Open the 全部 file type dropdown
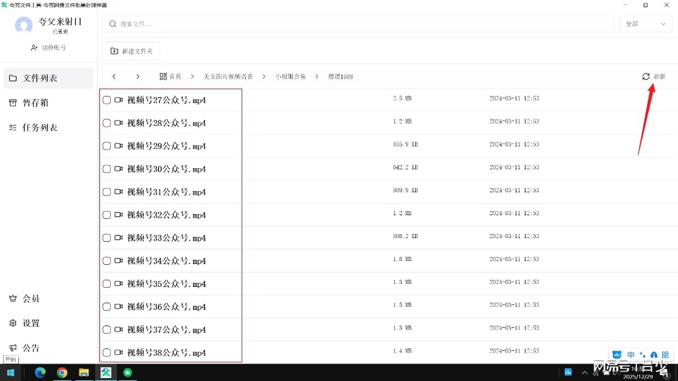This screenshot has height=381, width=678. tap(645, 24)
